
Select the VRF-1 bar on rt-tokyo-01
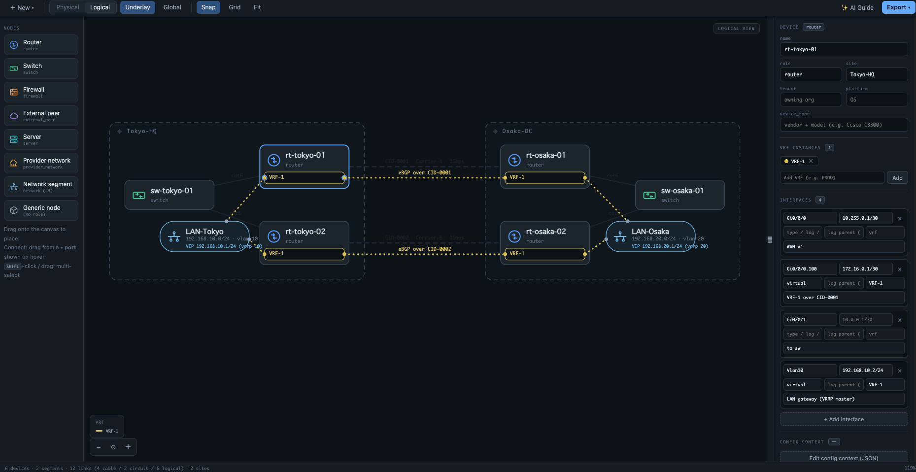[x=304, y=177]
